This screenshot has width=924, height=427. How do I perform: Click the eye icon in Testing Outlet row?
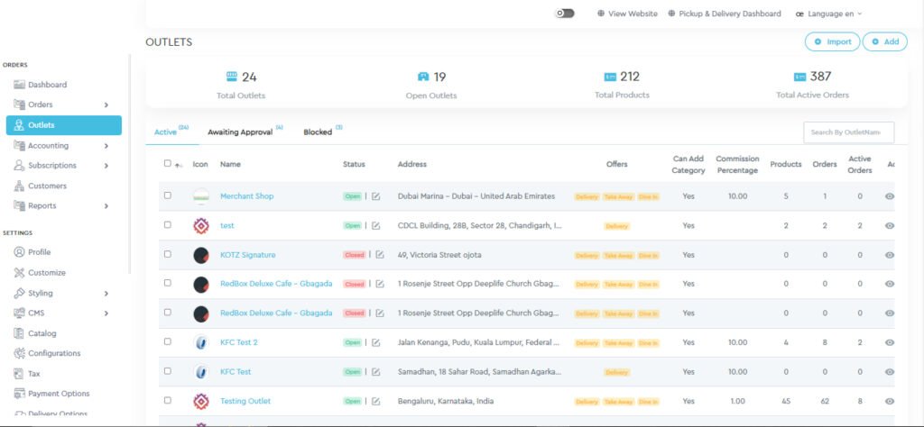pyautogui.click(x=890, y=401)
